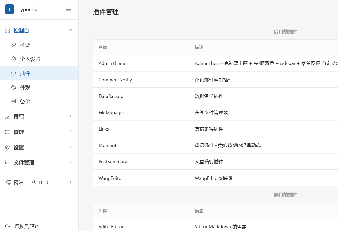The width and height of the screenshot is (338, 231).
Task: Collapse the 控制台 menu chevron
Action: tap(70, 30)
